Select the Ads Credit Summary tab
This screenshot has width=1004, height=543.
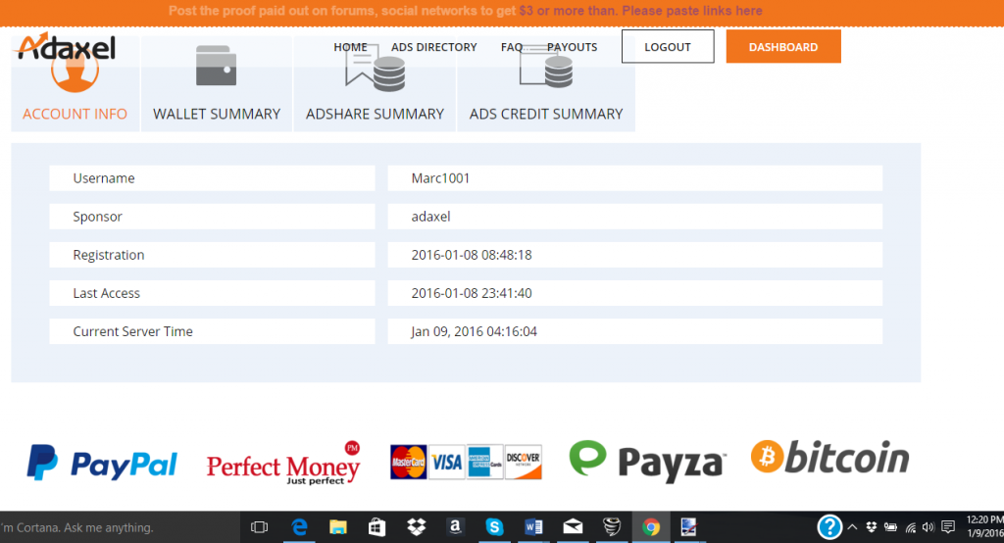point(545,84)
